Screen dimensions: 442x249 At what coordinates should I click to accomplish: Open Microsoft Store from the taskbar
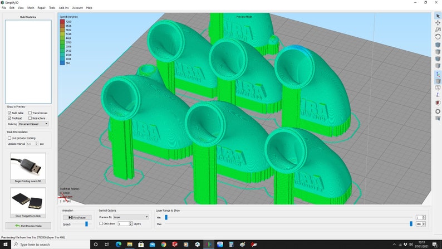(141, 245)
